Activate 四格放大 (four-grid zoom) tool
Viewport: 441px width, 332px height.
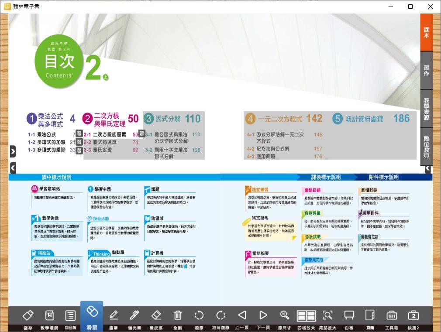click(x=306, y=316)
